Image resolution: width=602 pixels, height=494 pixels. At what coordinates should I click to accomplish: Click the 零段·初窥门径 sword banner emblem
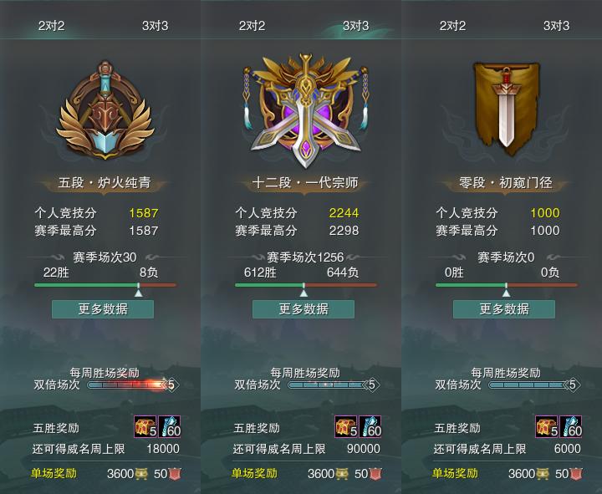[506, 109]
